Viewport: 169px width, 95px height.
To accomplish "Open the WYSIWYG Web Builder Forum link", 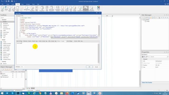I will pos(7,91).
